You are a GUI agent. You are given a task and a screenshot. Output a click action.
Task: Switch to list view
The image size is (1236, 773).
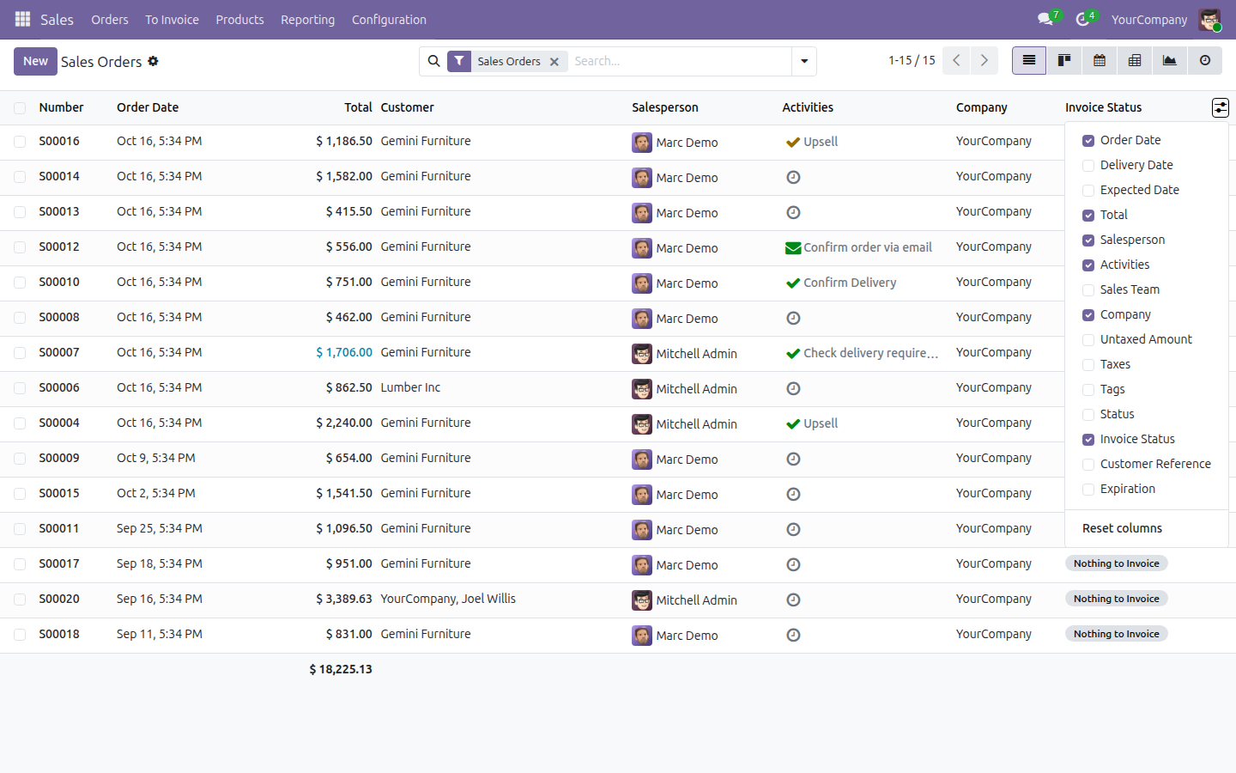pyautogui.click(x=1029, y=61)
